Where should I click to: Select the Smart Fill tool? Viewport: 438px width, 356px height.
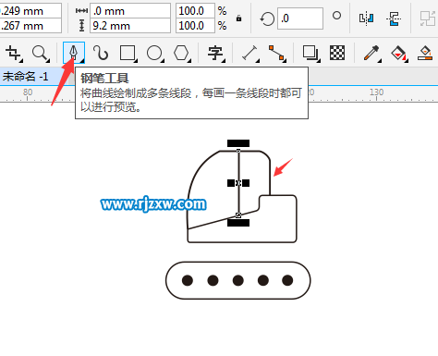(x=425, y=53)
